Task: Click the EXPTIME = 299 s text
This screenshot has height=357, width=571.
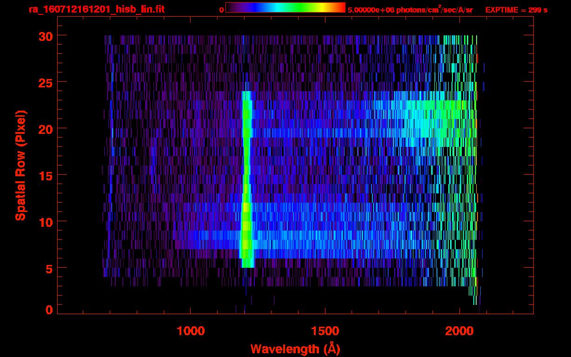Action: coord(516,10)
